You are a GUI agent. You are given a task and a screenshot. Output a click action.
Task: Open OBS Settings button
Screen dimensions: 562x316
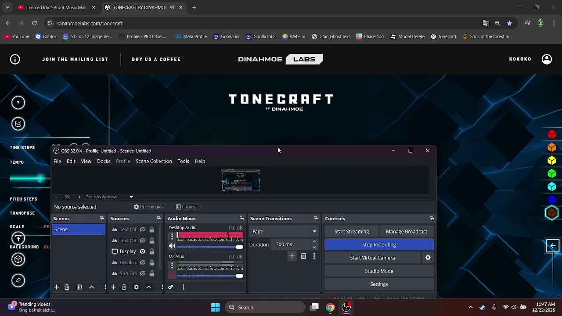(x=379, y=284)
